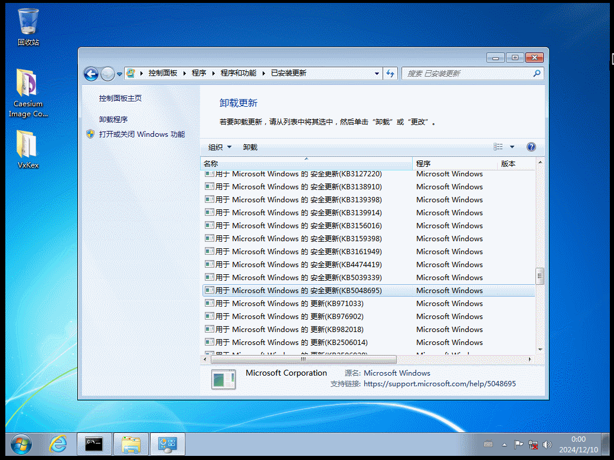The height and width of the screenshot is (460, 614).
Task: Click the Back navigation arrow
Action: point(92,74)
